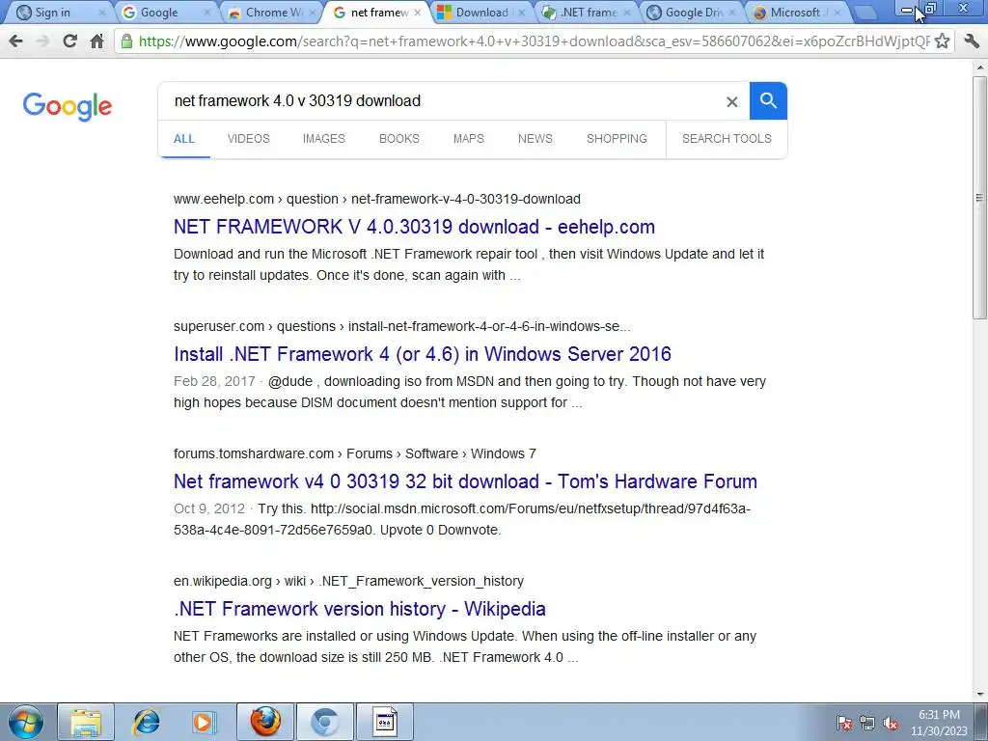Open a new tab with the tab button

coord(865,13)
